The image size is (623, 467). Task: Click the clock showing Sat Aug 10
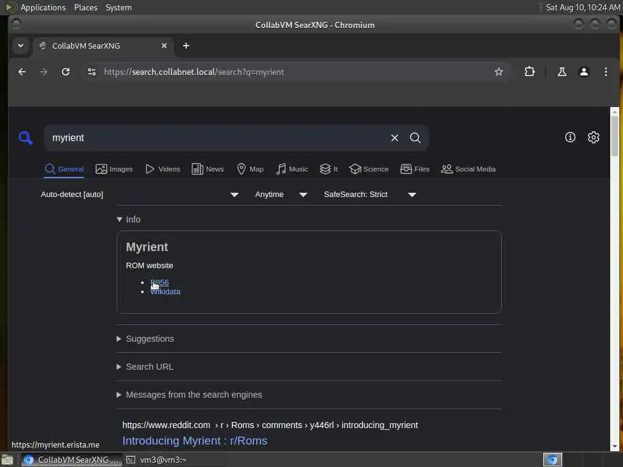(x=582, y=7)
